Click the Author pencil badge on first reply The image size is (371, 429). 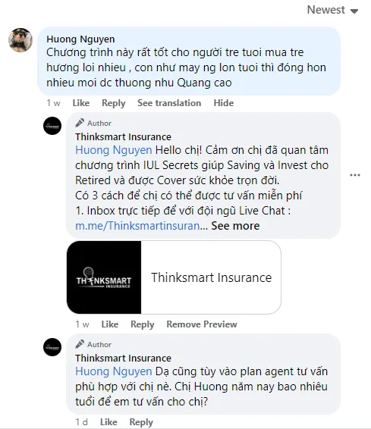[93, 123]
